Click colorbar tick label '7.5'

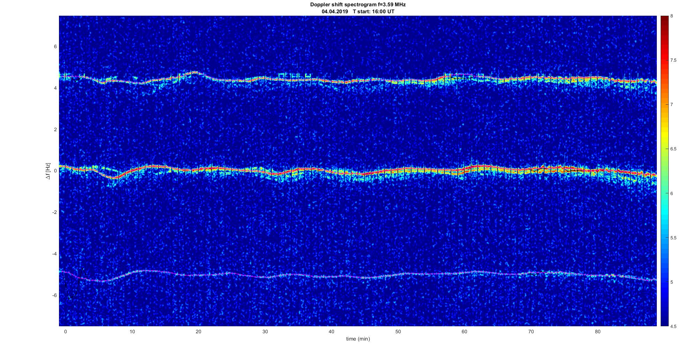(673, 60)
